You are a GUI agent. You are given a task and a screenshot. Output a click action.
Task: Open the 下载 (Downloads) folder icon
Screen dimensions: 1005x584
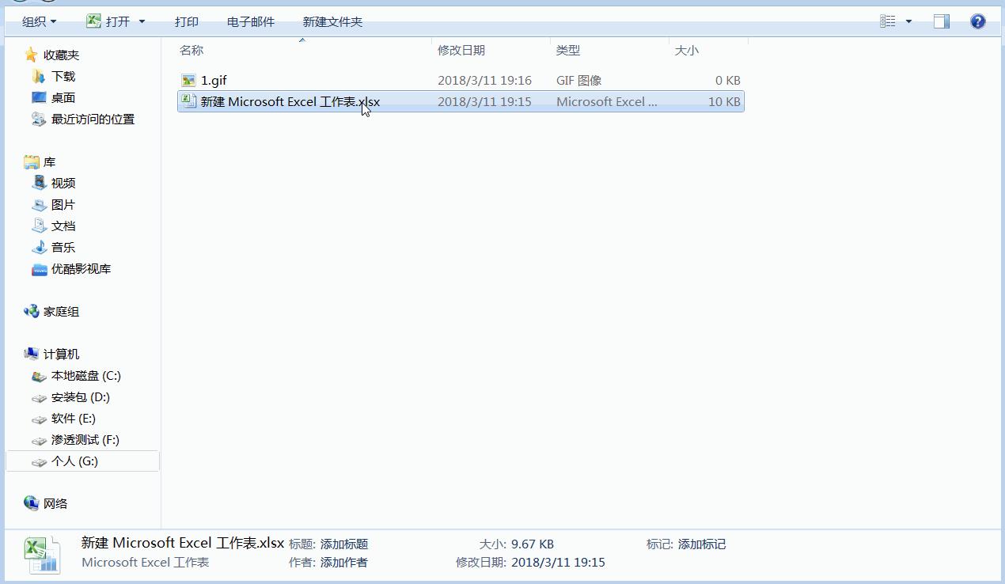click(x=38, y=75)
